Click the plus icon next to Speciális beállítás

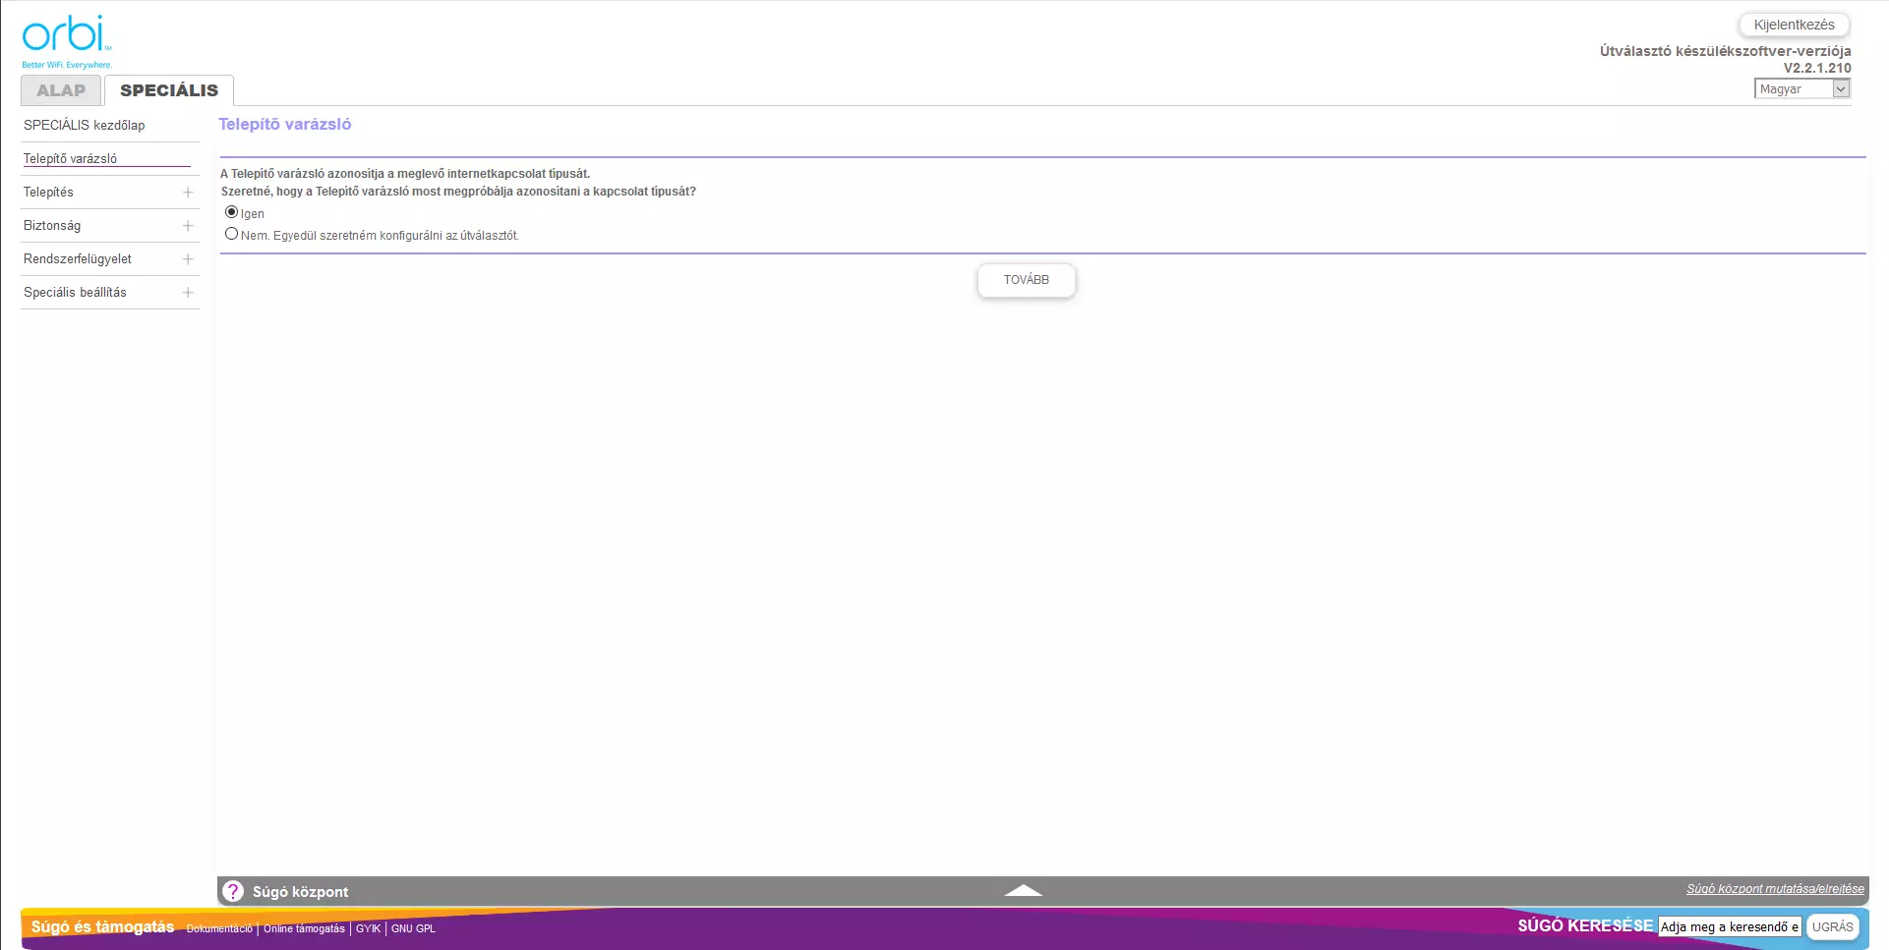[x=188, y=293]
